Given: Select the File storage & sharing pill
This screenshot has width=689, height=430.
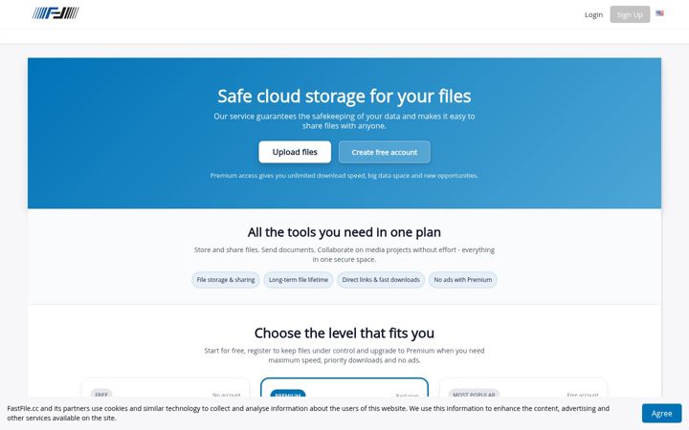Looking at the screenshot, I should tap(226, 279).
